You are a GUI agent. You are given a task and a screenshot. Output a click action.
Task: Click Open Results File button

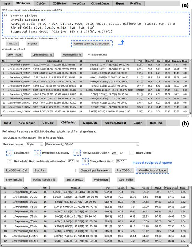tap(72, 55)
